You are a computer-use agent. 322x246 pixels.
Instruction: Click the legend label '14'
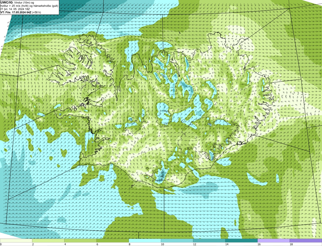(227, 244)
